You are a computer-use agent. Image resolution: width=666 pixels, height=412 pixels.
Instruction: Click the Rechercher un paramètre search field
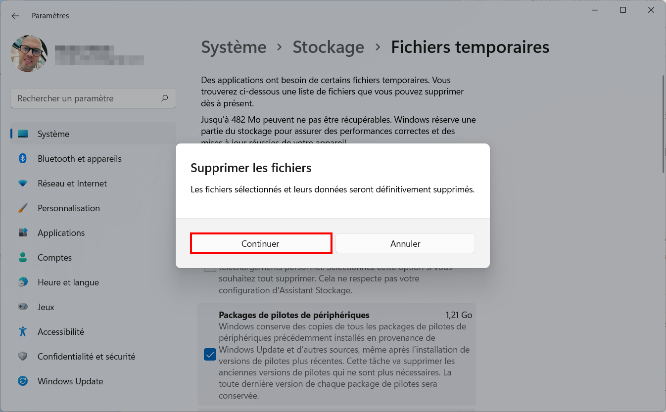[93, 98]
